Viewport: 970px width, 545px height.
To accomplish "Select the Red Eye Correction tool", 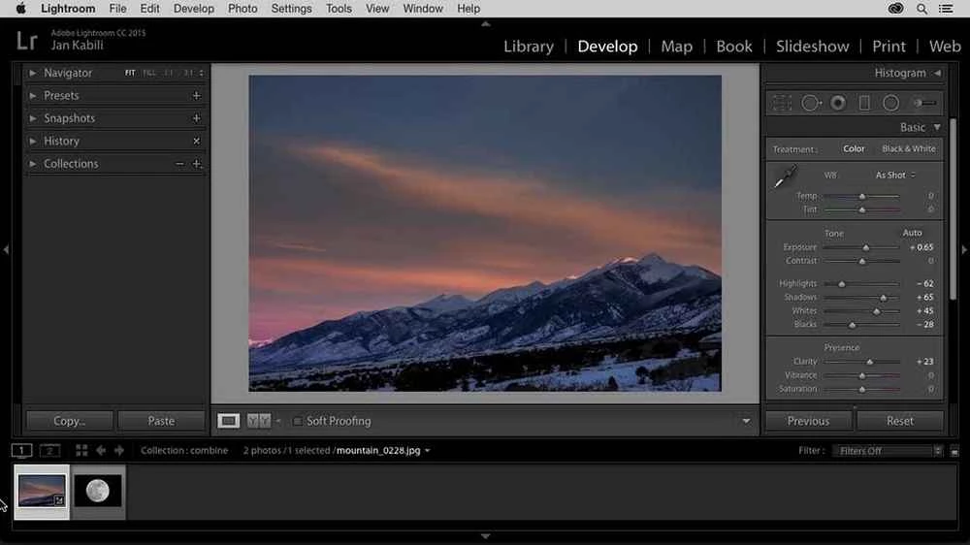I will tap(838, 103).
